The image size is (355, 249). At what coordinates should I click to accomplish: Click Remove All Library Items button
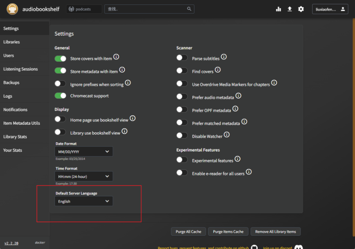tap(275, 232)
